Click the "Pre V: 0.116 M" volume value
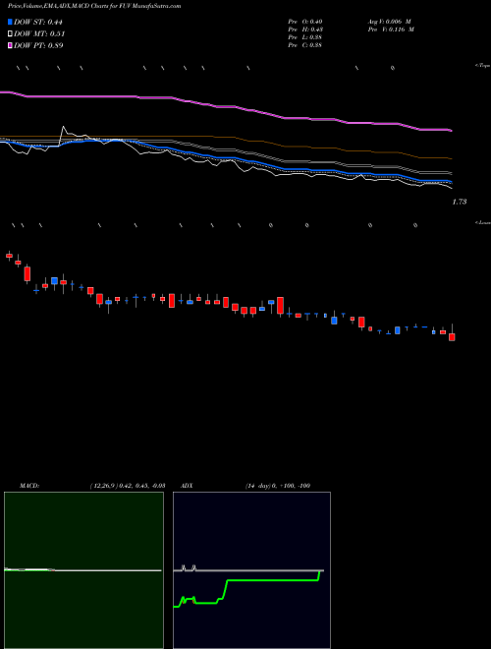This screenshot has width=491, height=649. [391, 29]
